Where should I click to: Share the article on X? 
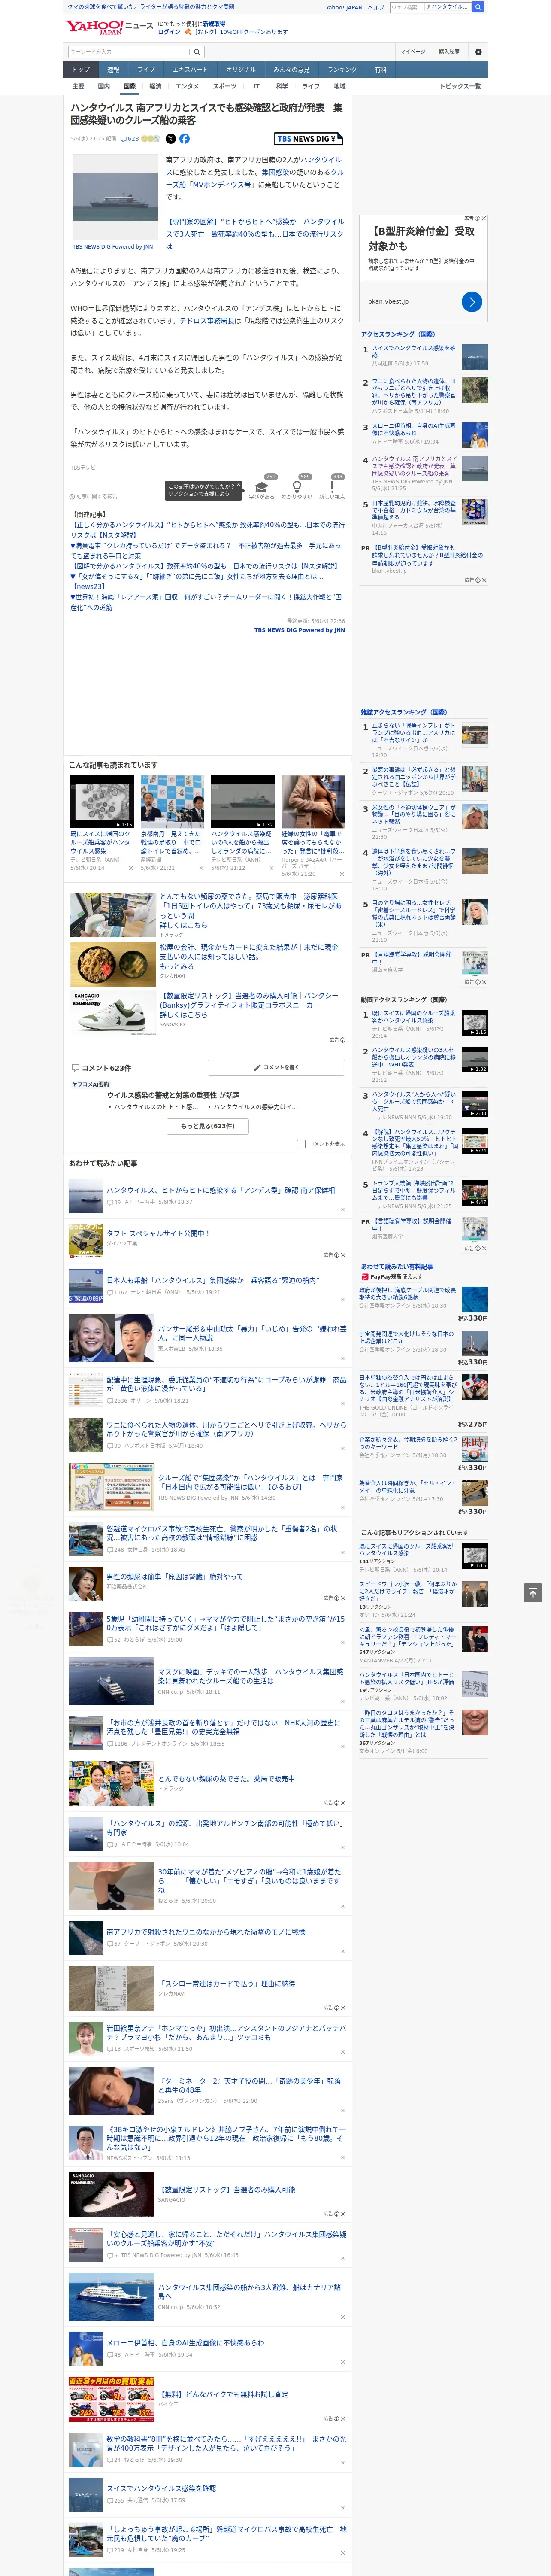[x=170, y=139]
